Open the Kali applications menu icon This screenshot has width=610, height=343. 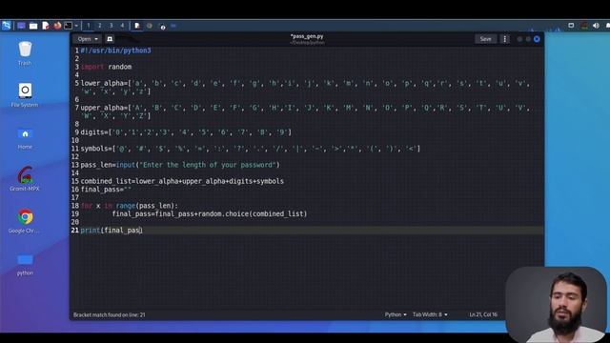click(7, 26)
